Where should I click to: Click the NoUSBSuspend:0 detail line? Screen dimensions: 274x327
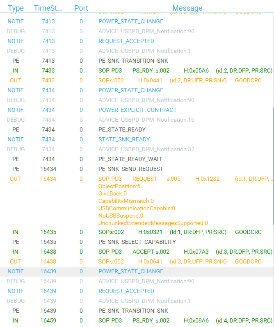coord(121,216)
